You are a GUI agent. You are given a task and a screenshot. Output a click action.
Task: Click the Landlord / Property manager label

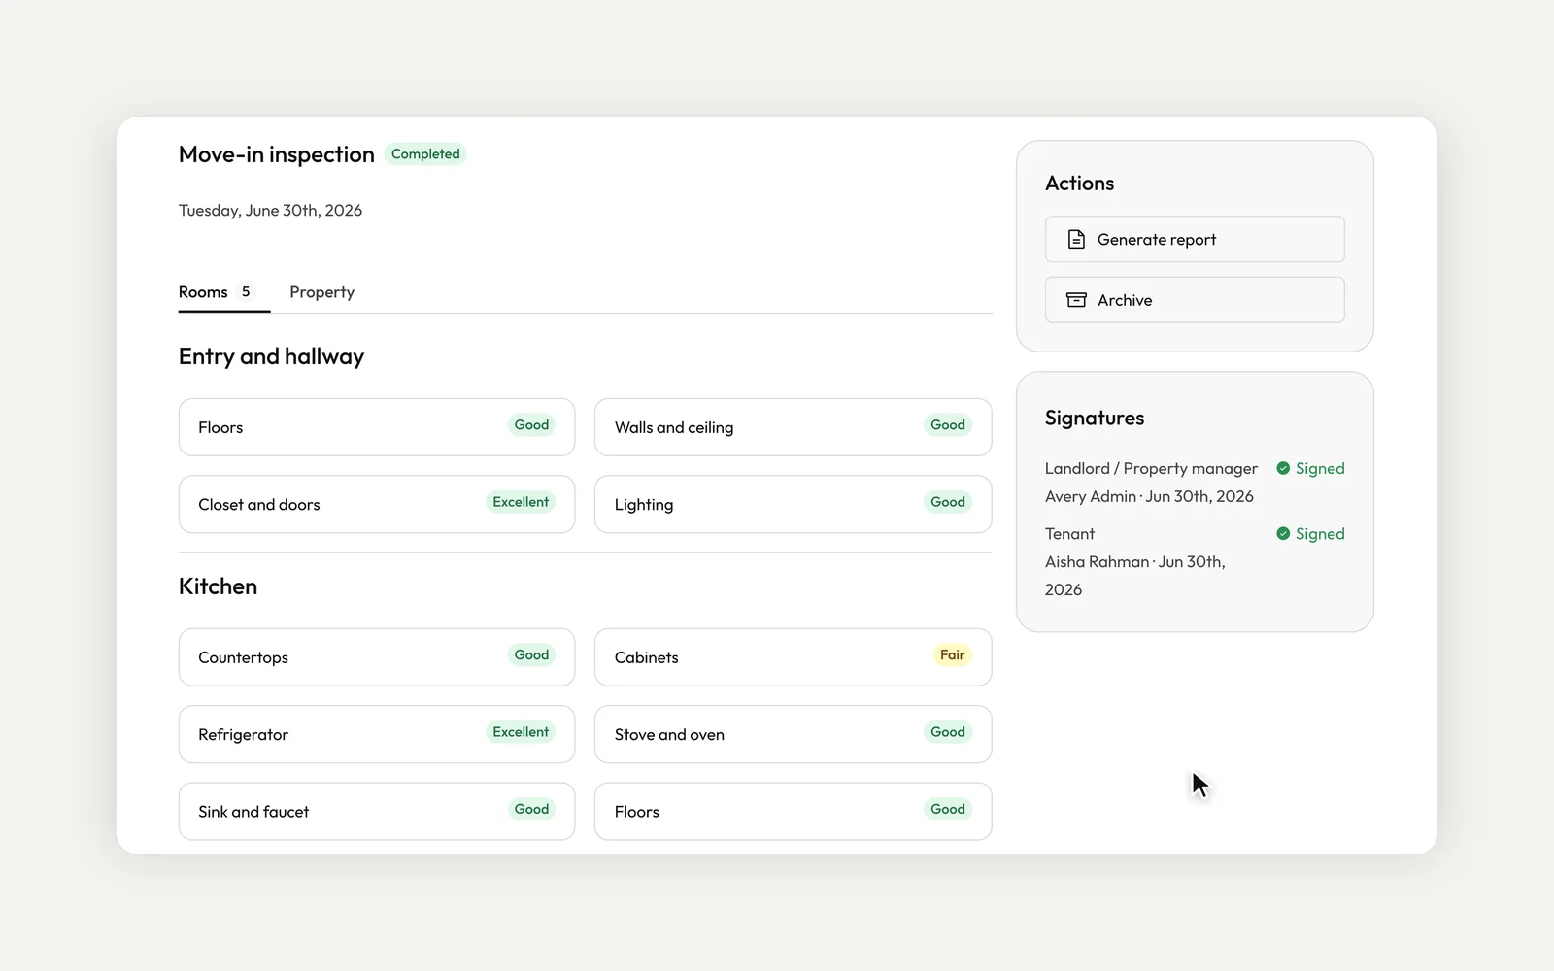(x=1151, y=468)
